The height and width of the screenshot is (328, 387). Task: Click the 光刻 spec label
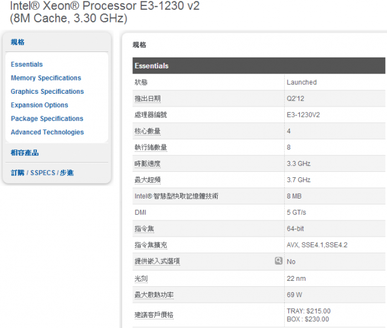tap(141, 278)
